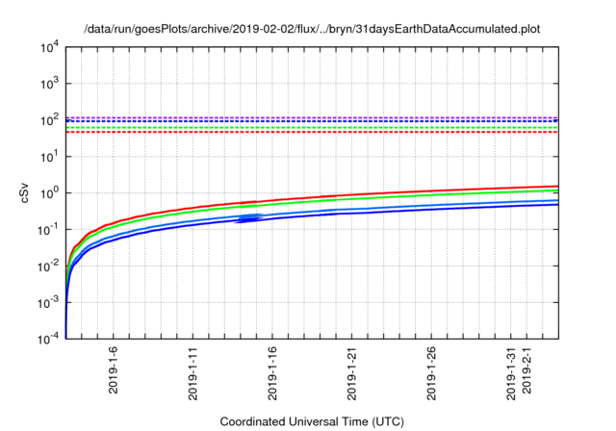Image resolution: width=616 pixels, height=431 pixels.
Task: Click the Coordinated Universal Time (UTC) label
Action: click(312, 422)
